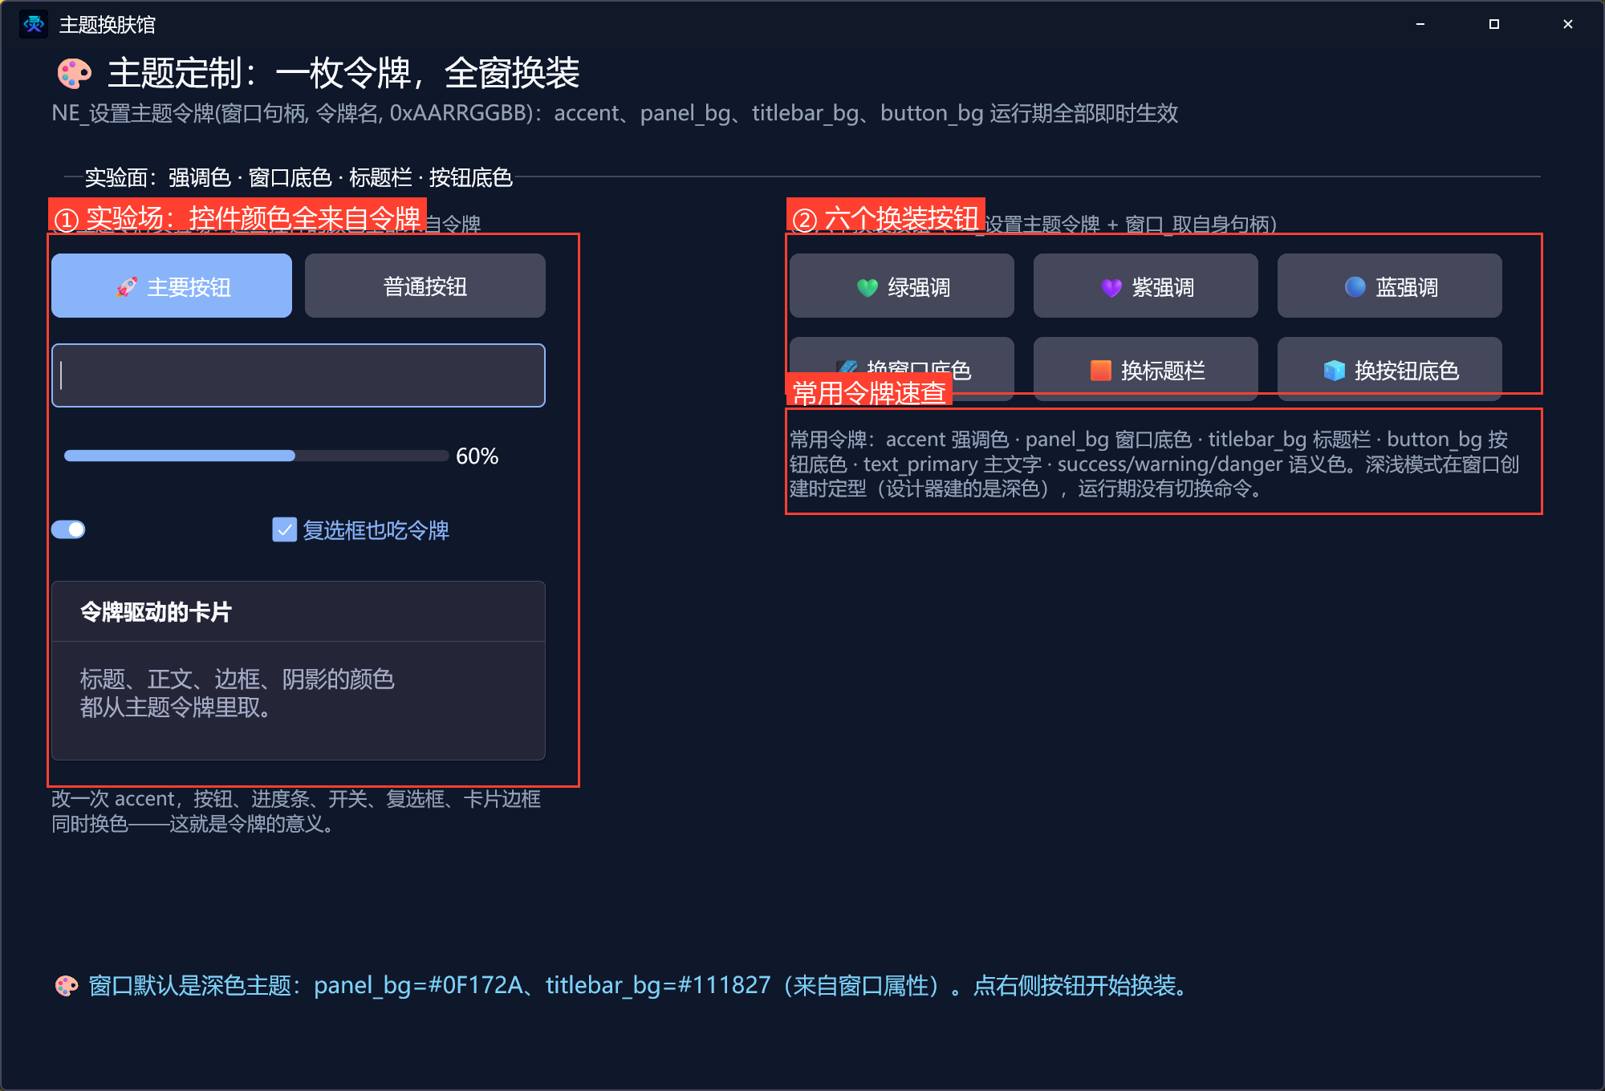Click the note text 改一次 accent，按钮、进度条

click(296, 811)
